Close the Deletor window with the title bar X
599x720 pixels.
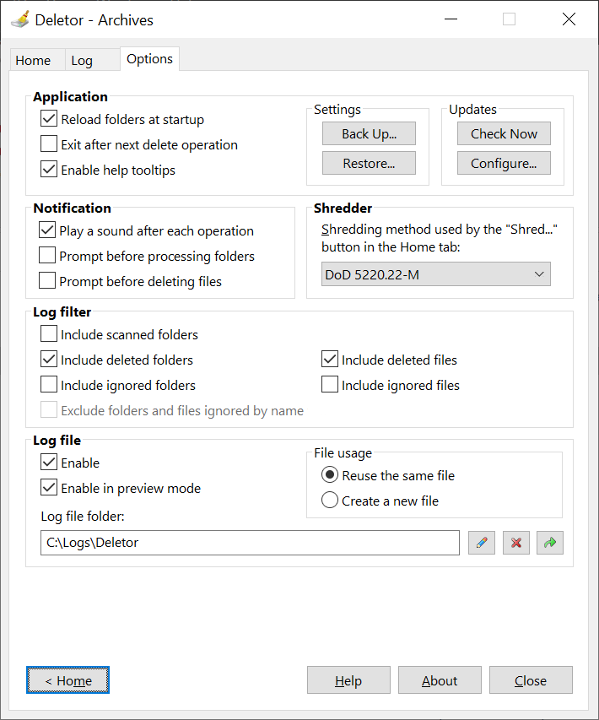pyautogui.click(x=569, y=19)
